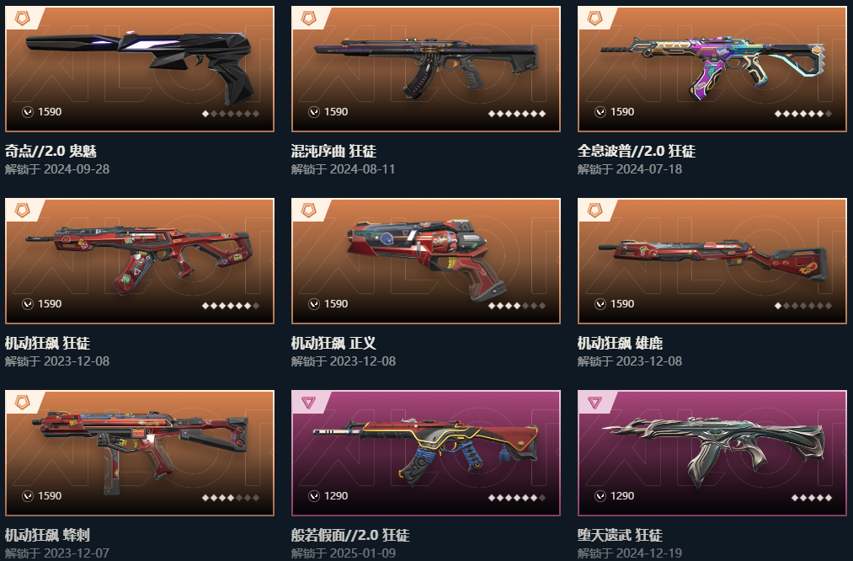The height and width of the screenshot is (561, 853).
Task: Click the VP currency icon on 机动狂飙 蜂刺 card
Action: click(x=28, y=495)
